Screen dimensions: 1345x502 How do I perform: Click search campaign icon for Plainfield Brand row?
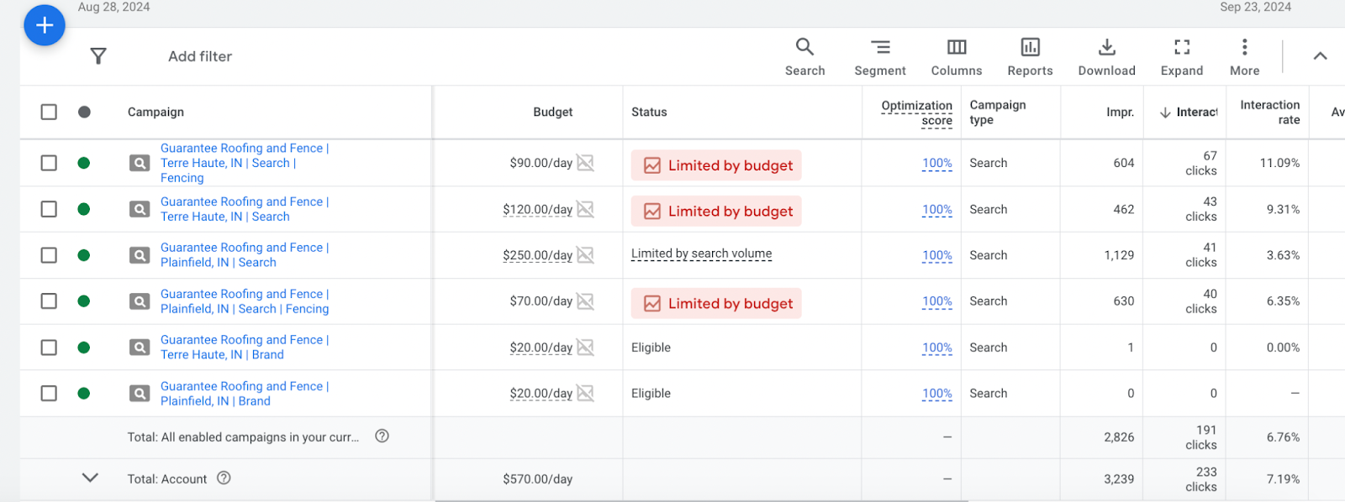pyautogui.click(x=140, y=393)
